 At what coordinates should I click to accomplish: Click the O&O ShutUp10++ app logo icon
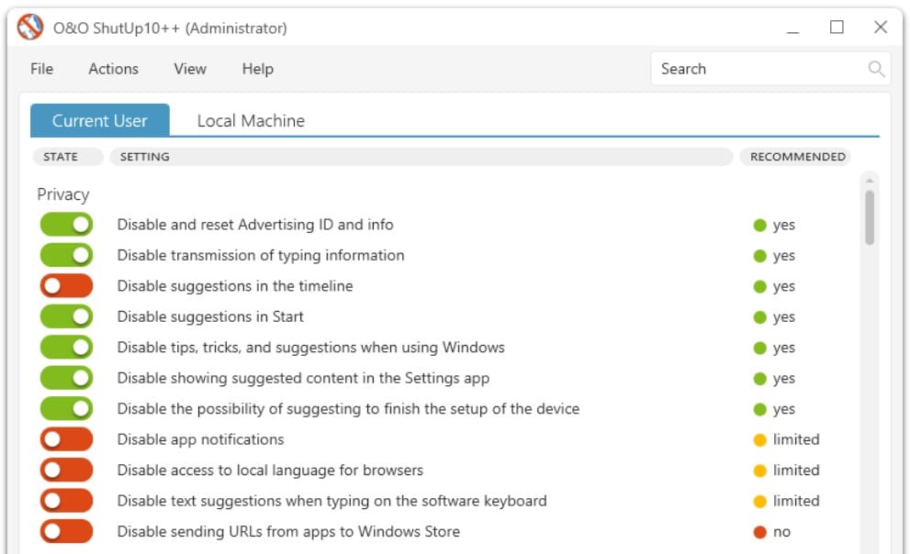click(30, 28)
